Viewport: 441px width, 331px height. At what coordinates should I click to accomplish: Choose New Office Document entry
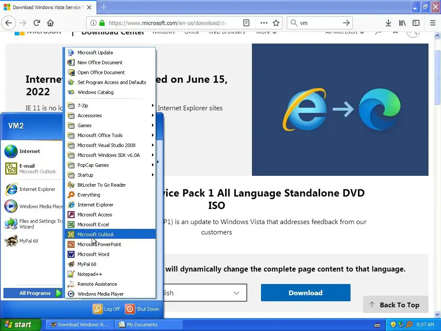(x=110, y=62)
